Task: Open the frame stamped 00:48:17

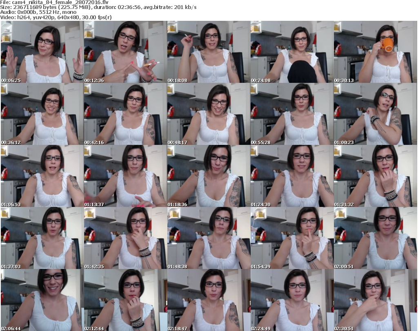Action: point(209,114)
